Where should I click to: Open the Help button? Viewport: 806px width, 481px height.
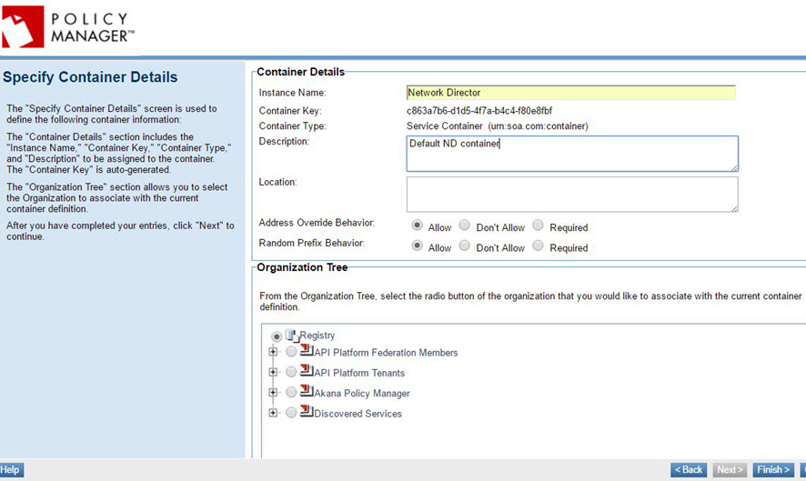11,470
